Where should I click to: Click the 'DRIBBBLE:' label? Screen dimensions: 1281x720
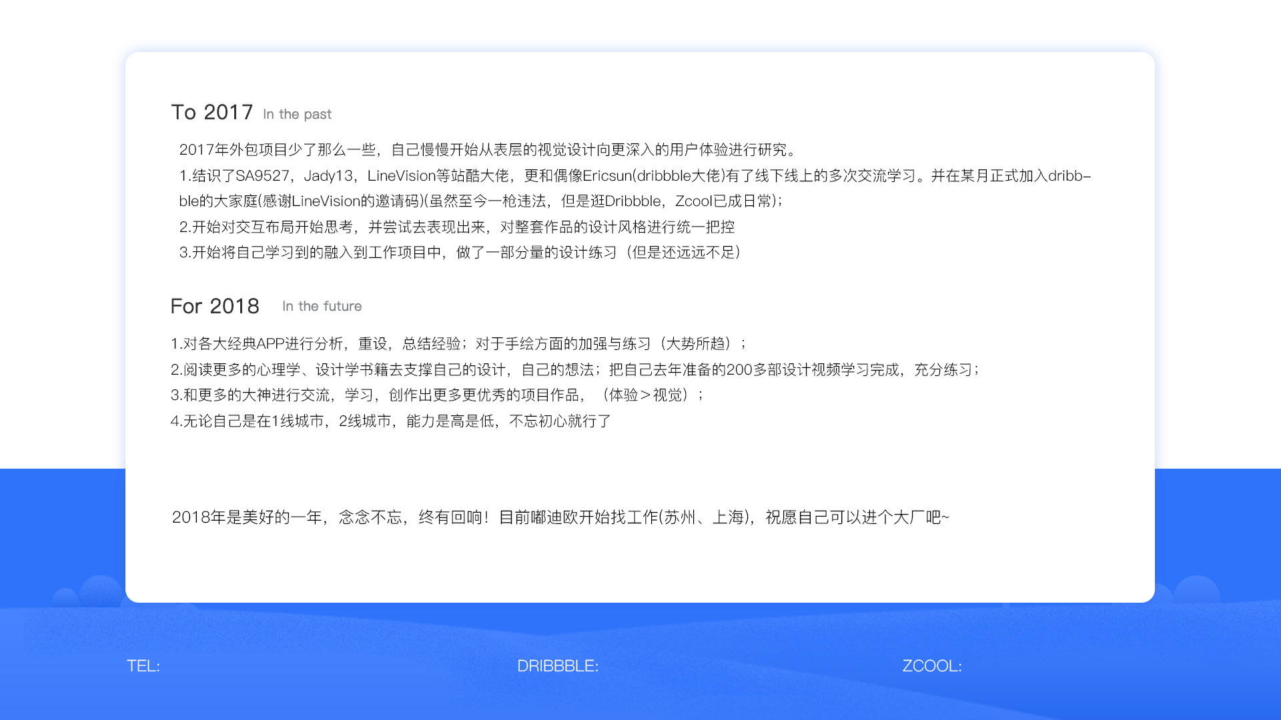click(x=558, y=666)
